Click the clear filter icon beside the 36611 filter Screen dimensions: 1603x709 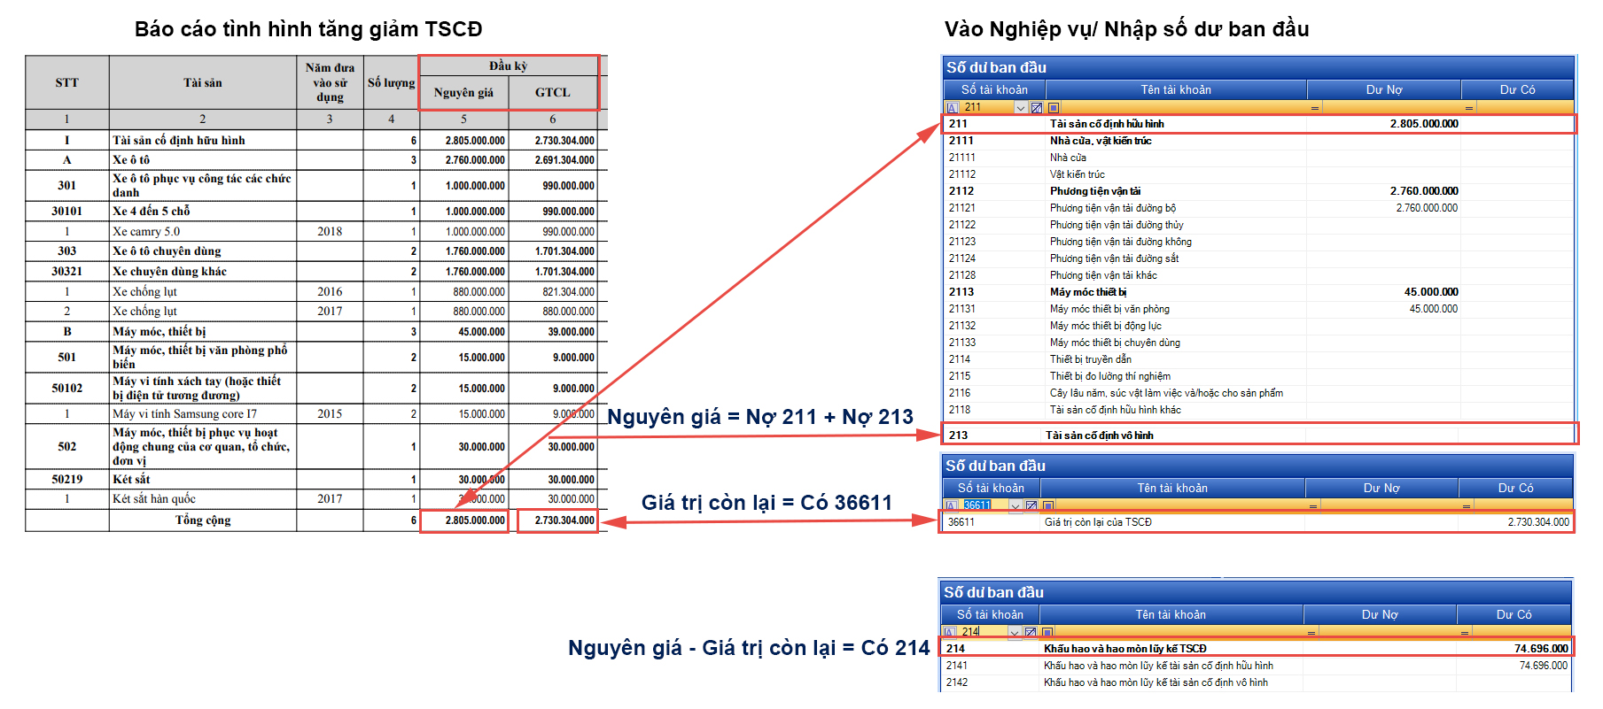[1031, 505]
